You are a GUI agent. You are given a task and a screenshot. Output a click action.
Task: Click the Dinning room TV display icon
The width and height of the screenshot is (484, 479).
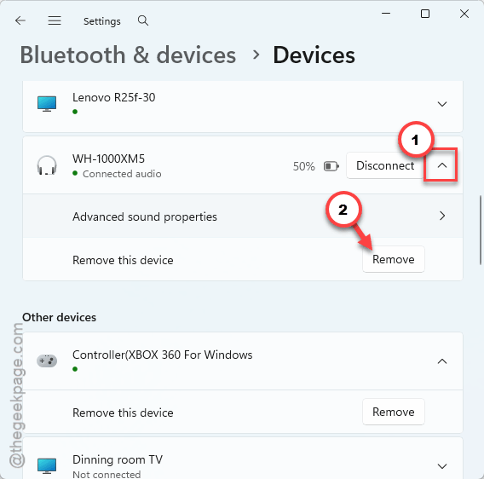(x=47, y=465)
